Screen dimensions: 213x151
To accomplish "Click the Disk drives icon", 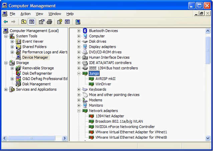I will pyautogui.click(x=85, y=41).
